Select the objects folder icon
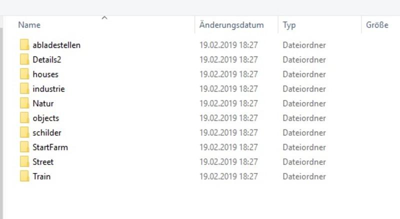400x219 pixels. click(x=24, y=118)
